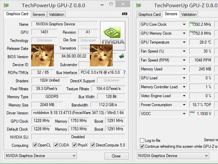
Task: Toggle the OpenCL checkbox
Action: tap(35, 145)
